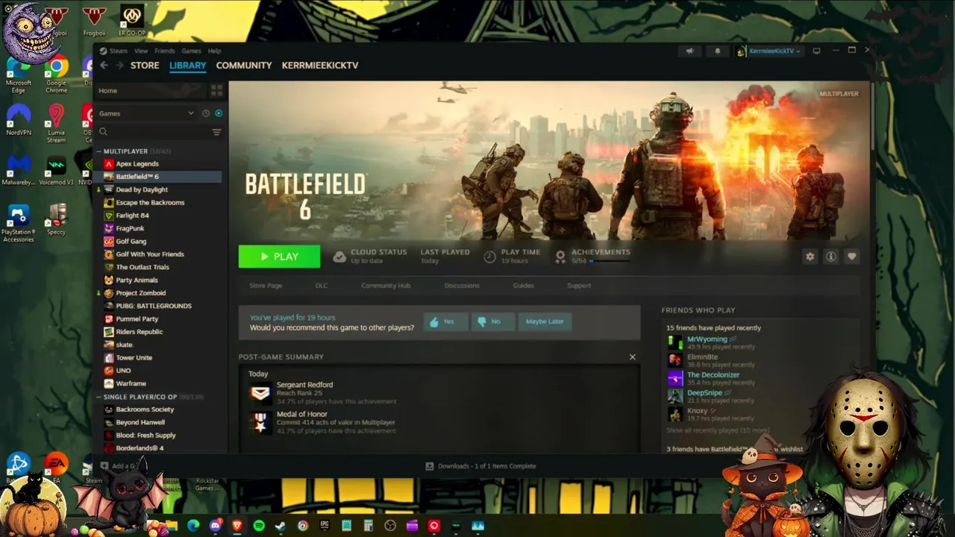Open the Community Hub link
This screenshot has height=537, width=955.
pos(386,286)
